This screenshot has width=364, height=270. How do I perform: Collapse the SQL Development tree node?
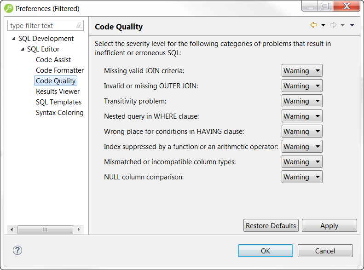(14, 39)
